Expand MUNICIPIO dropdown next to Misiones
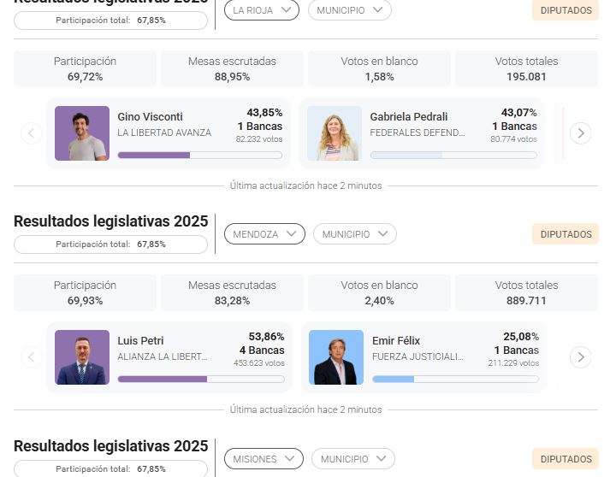Viewport: 610px width, 477px height. coord(352,459)
